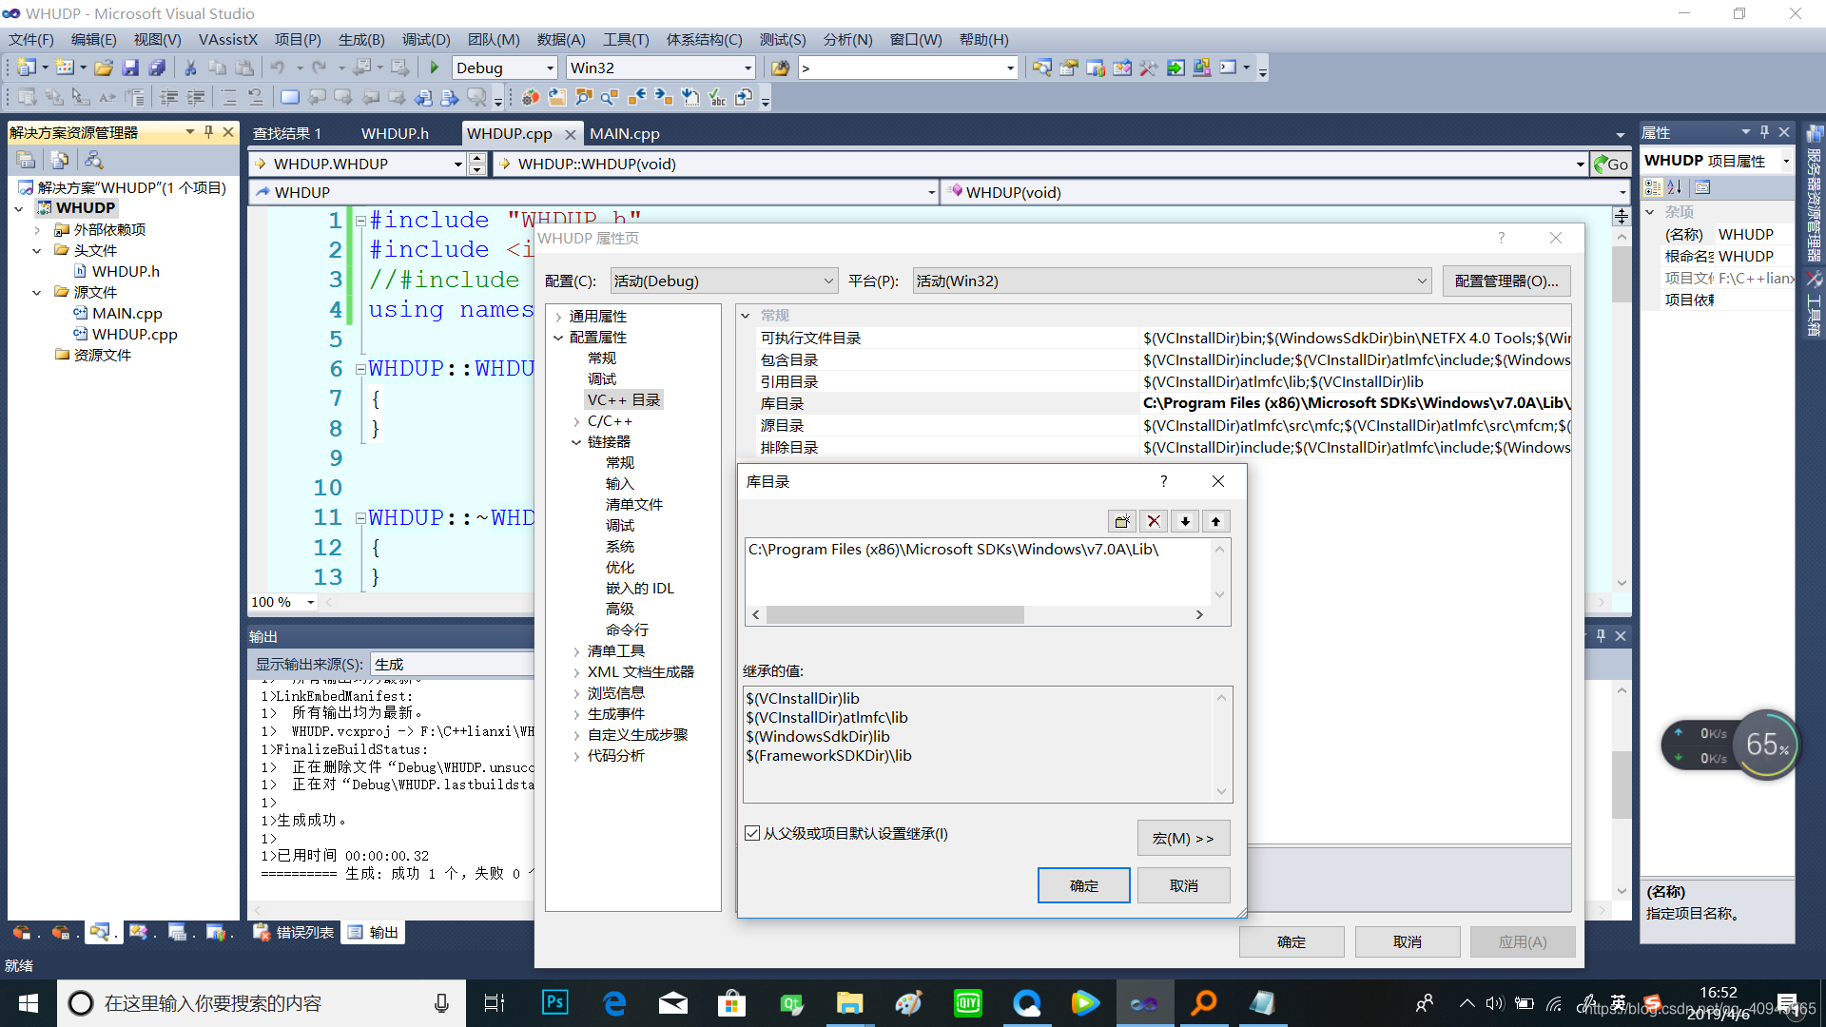1826x1027 pixels.
Task: Click the Undo arrow icon
Action: [277, 68]
